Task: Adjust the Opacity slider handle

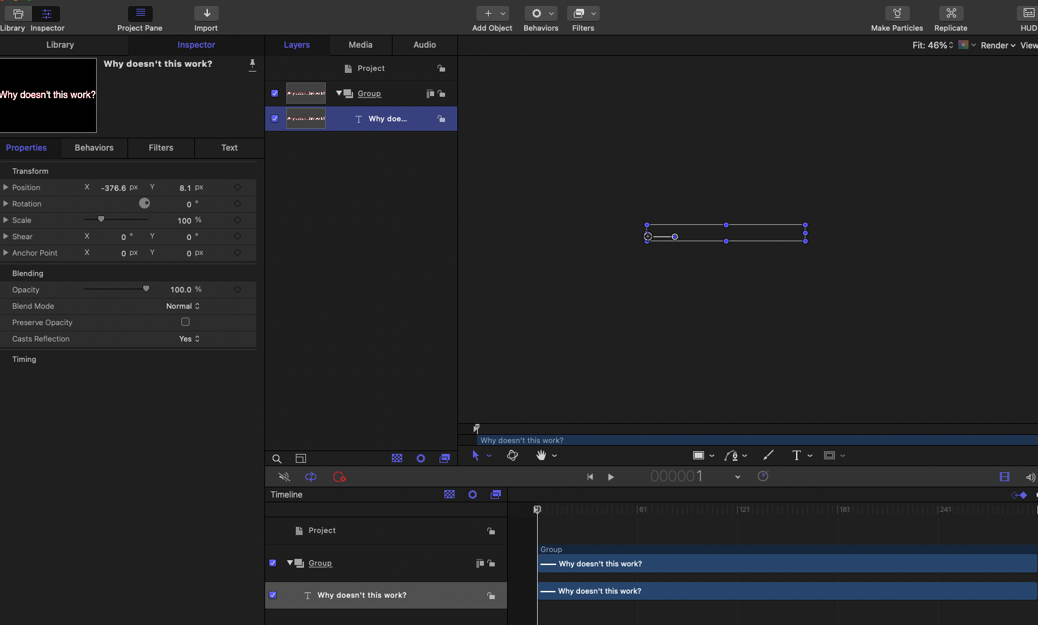Action: point(146,289)
